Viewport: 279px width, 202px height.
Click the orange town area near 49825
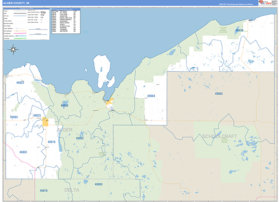point(45,122)
